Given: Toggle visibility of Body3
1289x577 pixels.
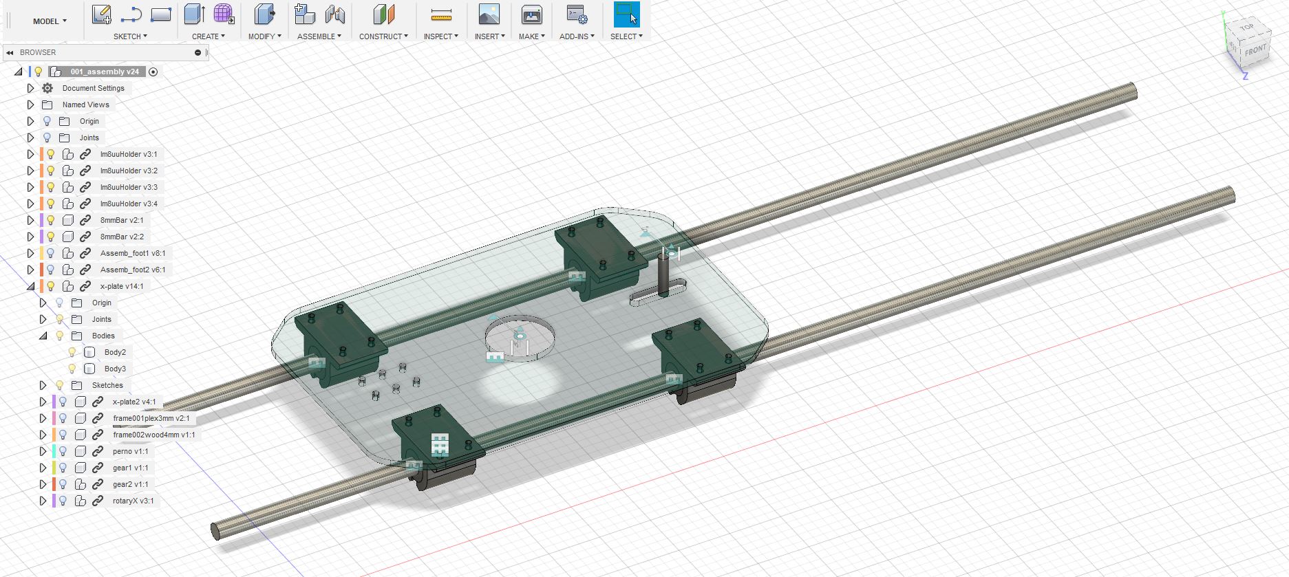Looking at the screenshot, I should 72,369.
